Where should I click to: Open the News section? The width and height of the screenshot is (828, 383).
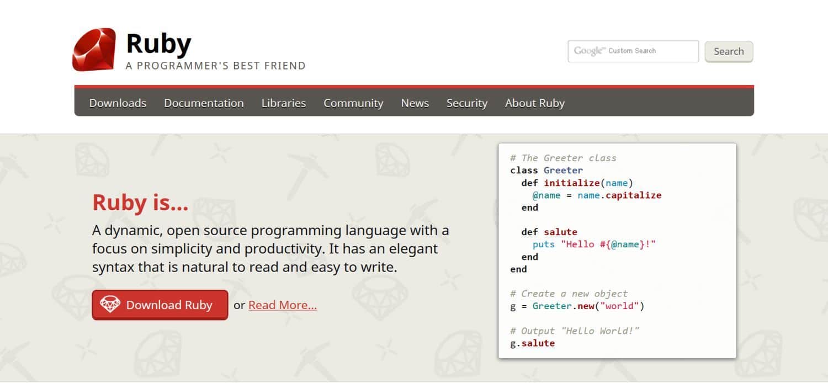pos(415,103)
